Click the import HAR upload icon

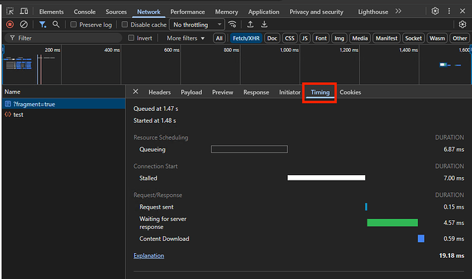[250, 25]
